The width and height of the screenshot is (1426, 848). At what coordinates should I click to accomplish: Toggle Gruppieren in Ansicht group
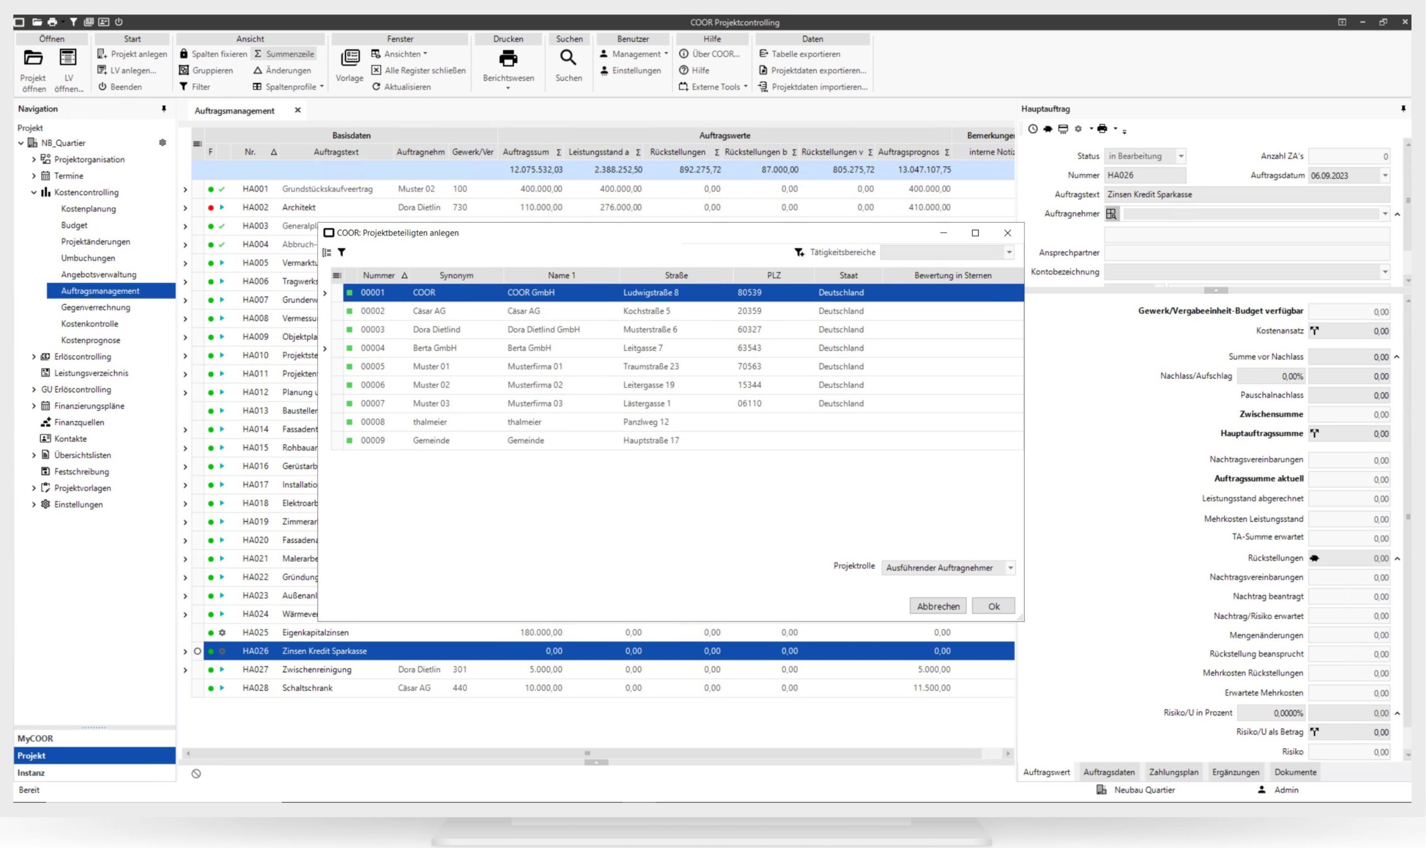click(x=206, y=70)
